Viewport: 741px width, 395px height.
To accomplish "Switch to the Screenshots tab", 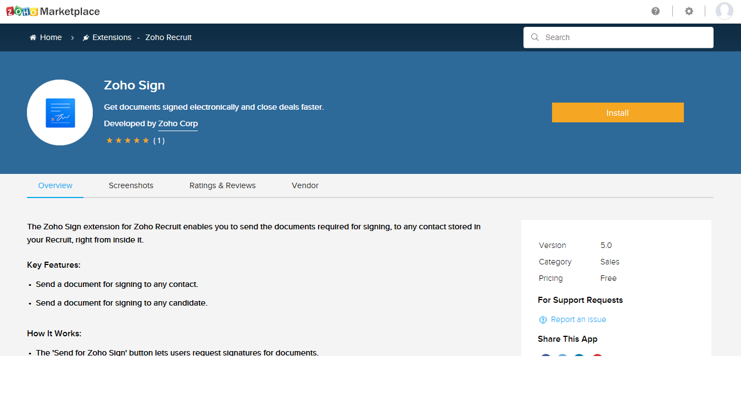I will (131, 185).
